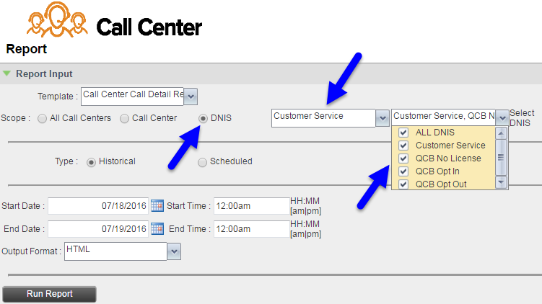Image resolution: width=542 pixels, height=304 pixels.
Task: Choose the Historical report type
Action: [92, 161]
